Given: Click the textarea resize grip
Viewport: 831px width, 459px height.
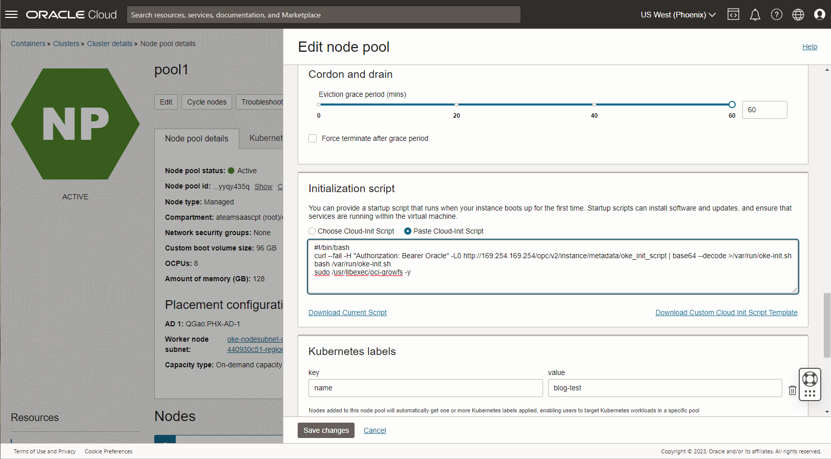Looking at the screenshot, I should [795, 290].
